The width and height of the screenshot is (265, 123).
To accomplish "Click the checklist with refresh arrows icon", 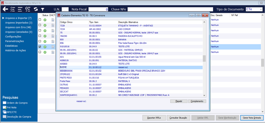I will pyautogui.click(x=28, y=9).
